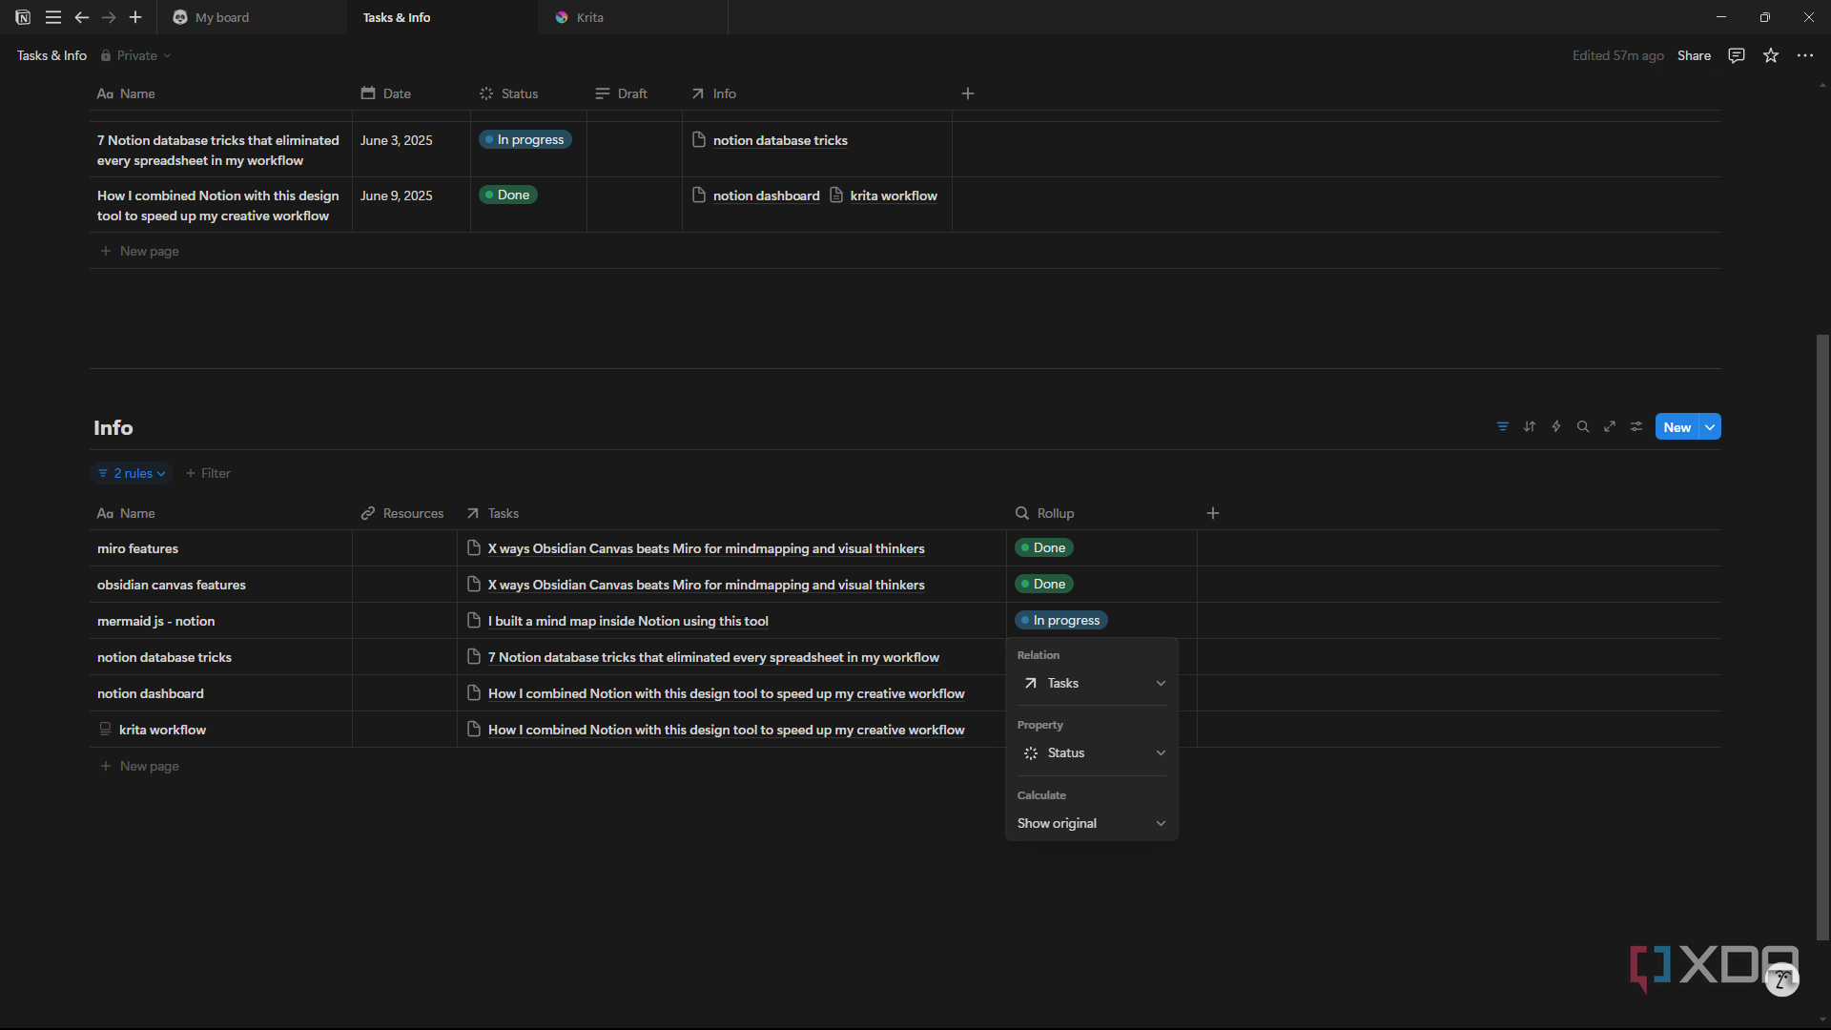Click the Resources column header
1831x1030 pixels.
pyautogui.click(x=402, y=513)
